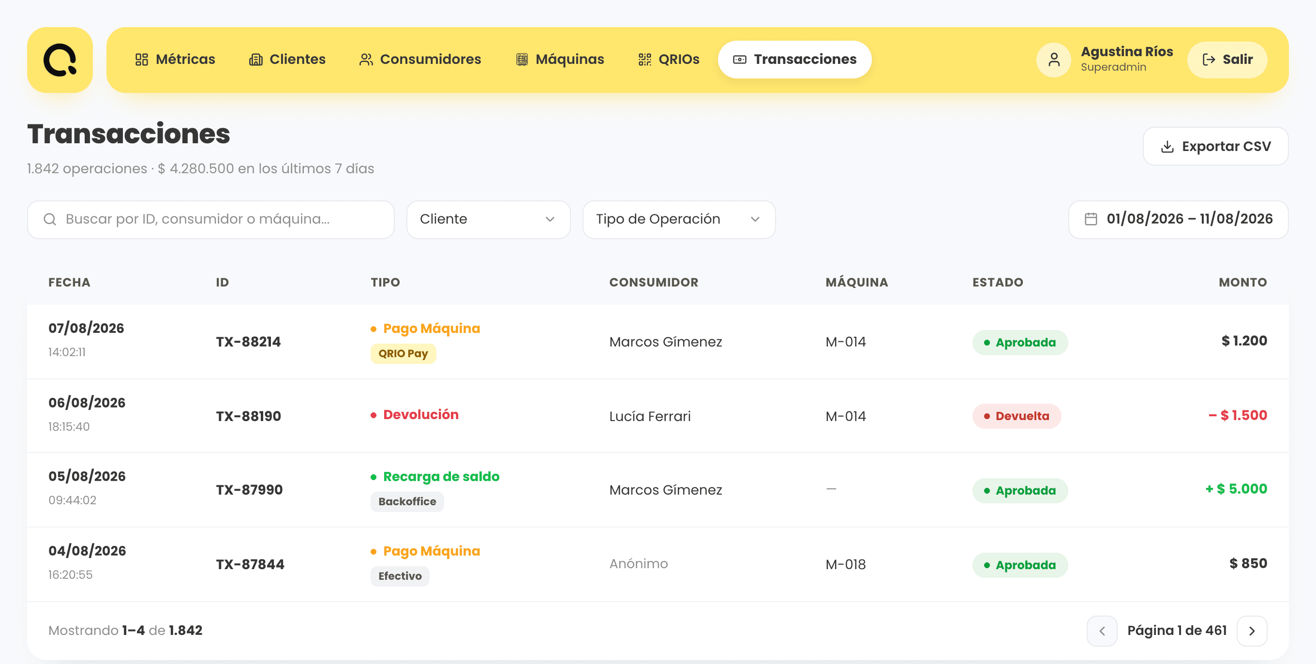Click the magnifier search icon

coord(49,219)
